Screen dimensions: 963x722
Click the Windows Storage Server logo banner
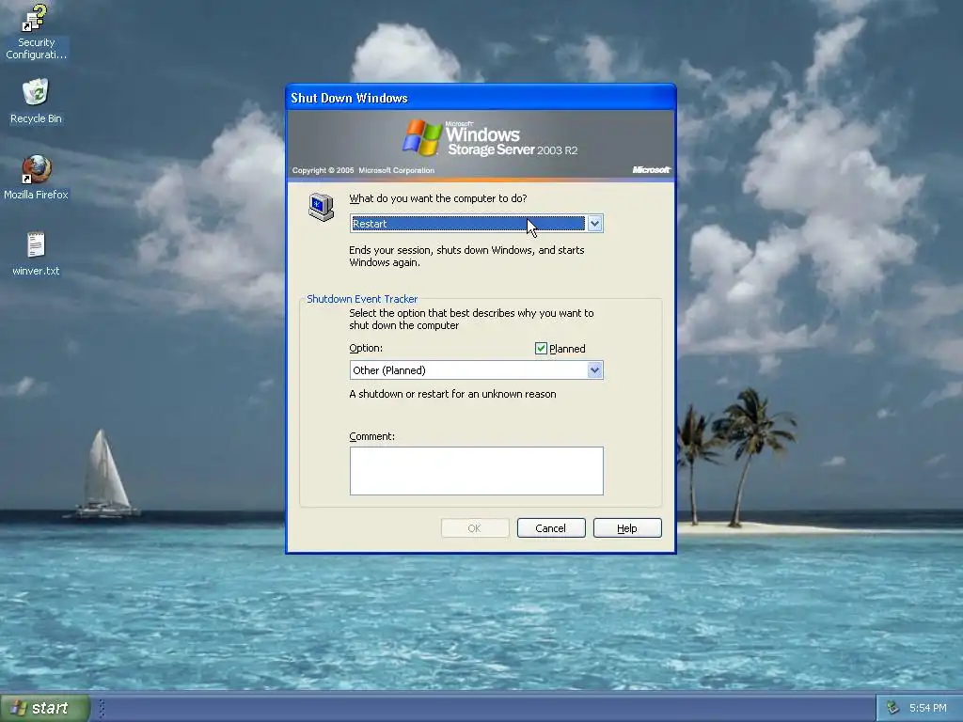(481, 145)
